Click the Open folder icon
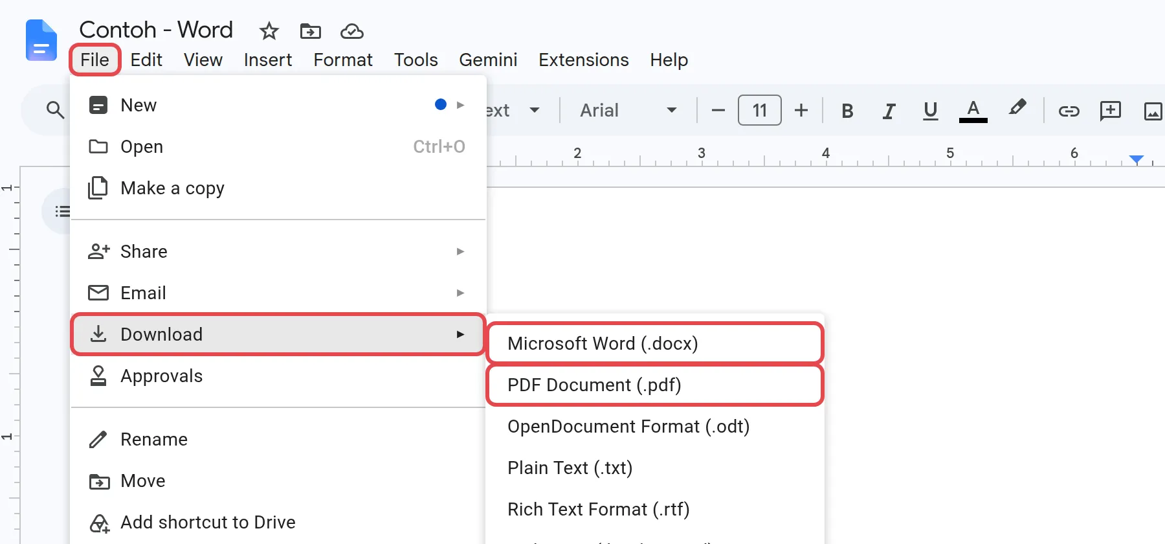This screenshot has width=1165, height=544. [x=98, y=146]
